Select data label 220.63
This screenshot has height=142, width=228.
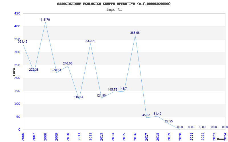[56, 70]
